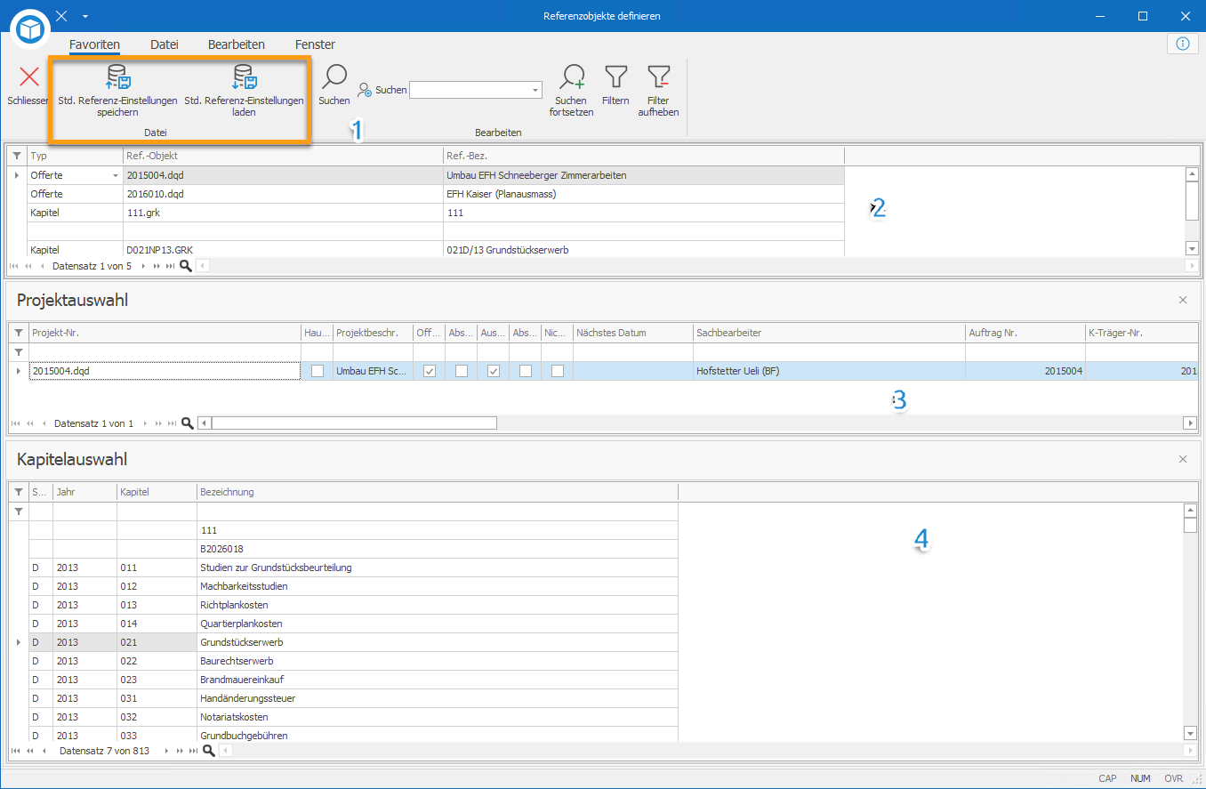The width and height of the screenshot is (1206, 789).
Task: Sort by the Bezeichnung column header
Action: click(438, 492)
